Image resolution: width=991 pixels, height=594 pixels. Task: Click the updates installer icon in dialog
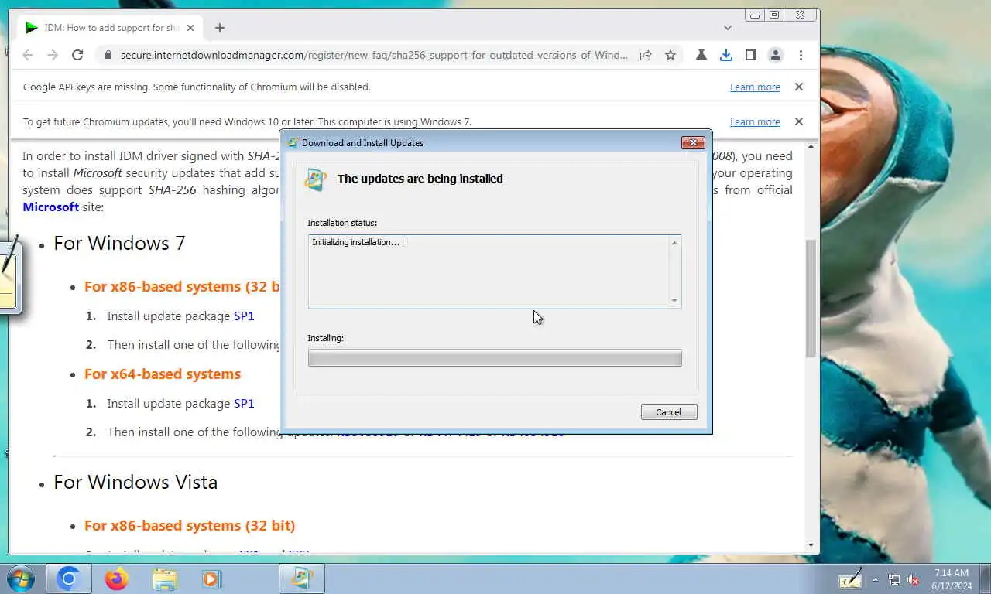(x=316, y=179)
